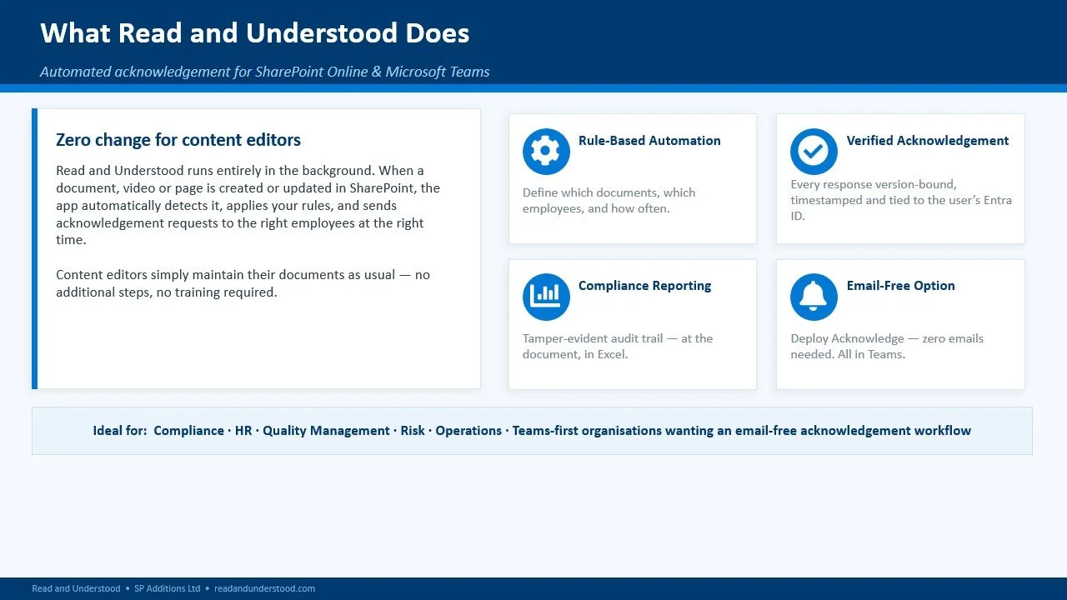
Task: Click the 'Automated acknowledgement for SharePoint Online' subtitle
Action: pyautogui.click(x=265, y=72)
